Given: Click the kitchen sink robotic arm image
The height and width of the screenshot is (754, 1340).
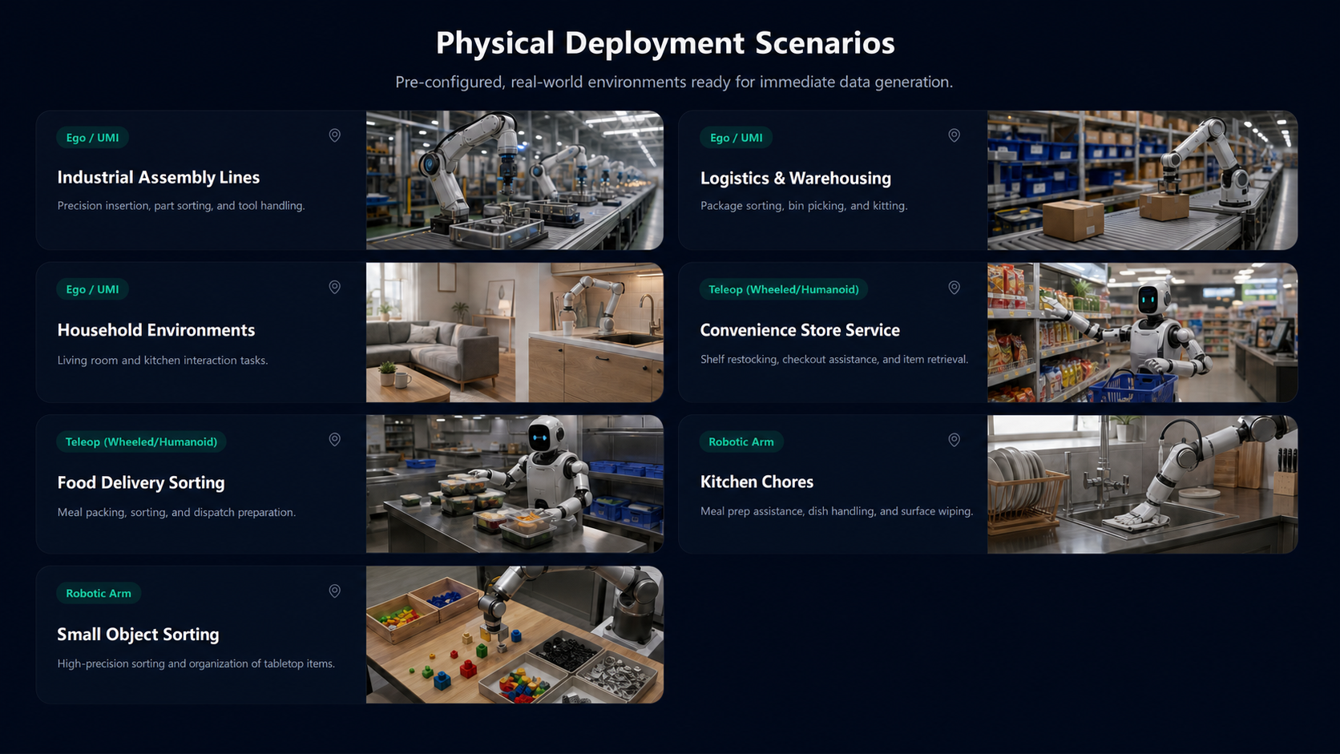Looking at the screenshot, I should [x=1142, y=484].
